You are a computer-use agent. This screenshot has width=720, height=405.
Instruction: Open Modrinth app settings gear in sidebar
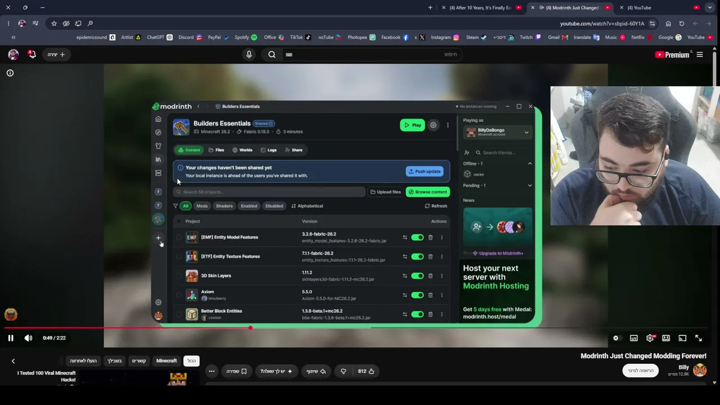158,302
